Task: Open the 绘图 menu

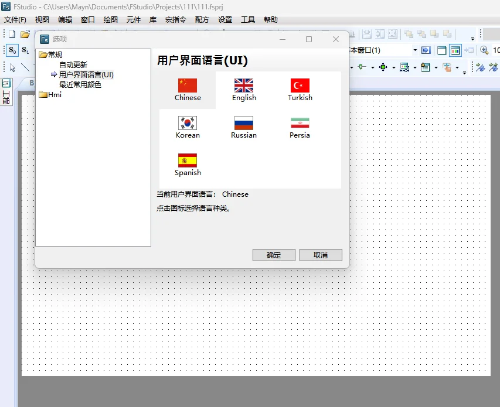Action: coord(111,20)
